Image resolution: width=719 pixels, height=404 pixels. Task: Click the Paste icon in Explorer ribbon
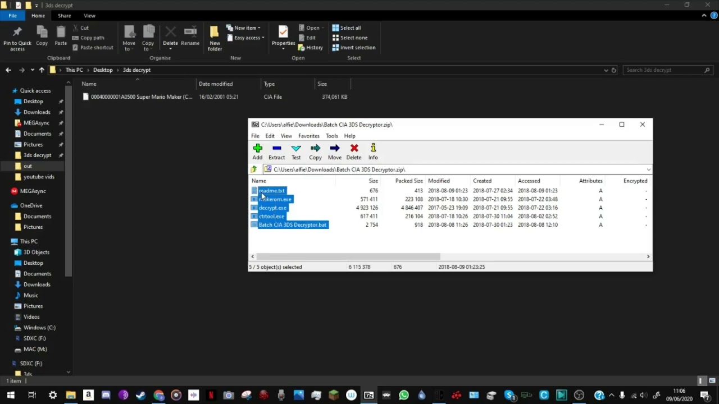(61, 36)
